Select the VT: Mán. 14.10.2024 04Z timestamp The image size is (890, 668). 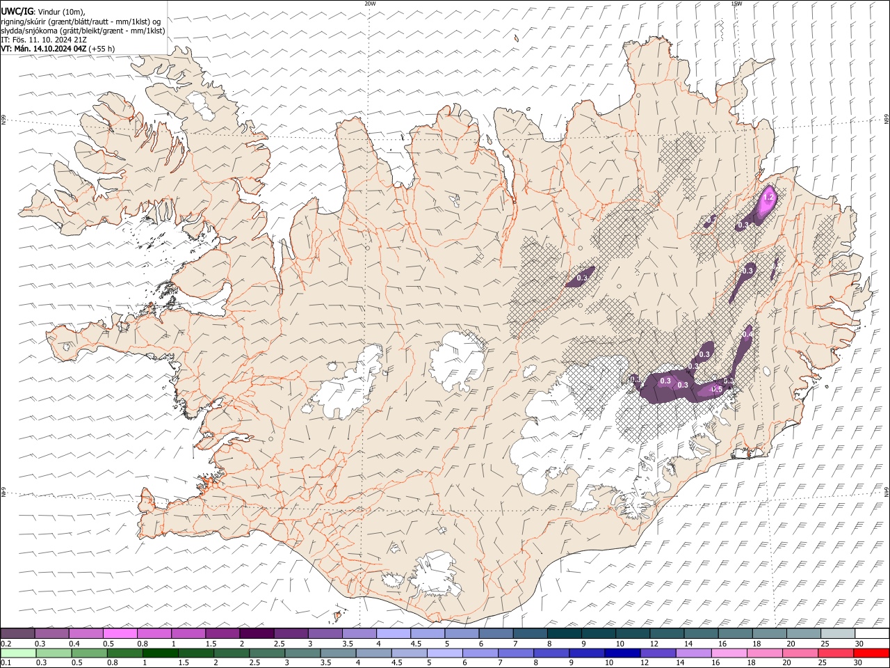(44, 49)
